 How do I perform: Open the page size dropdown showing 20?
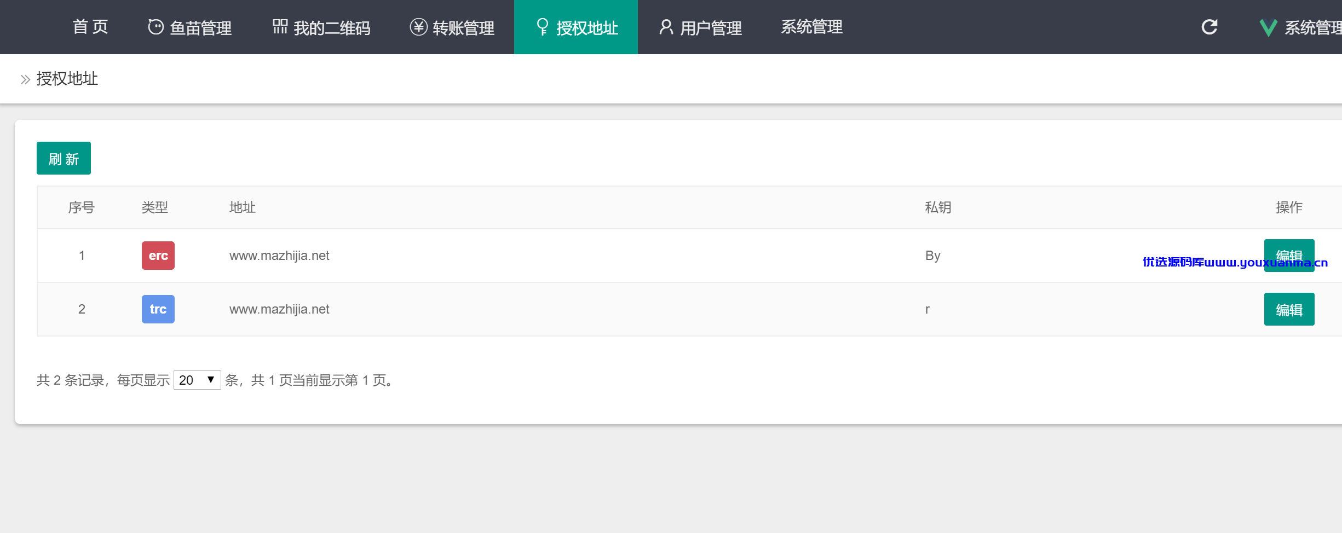(197, 380)
